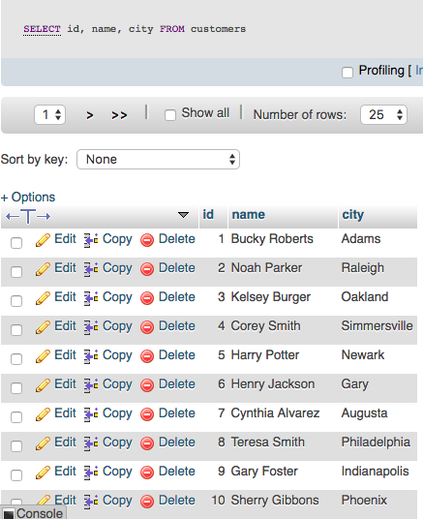Screen dimensions: 423x519
Task: Open the page number selector
Action: coord(49,115)
